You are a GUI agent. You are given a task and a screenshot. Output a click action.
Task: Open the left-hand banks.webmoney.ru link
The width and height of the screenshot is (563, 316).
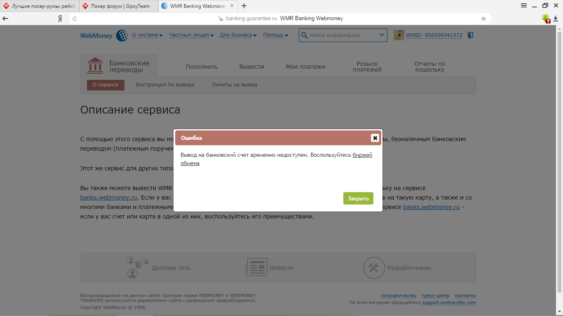(x=108, y=197)
